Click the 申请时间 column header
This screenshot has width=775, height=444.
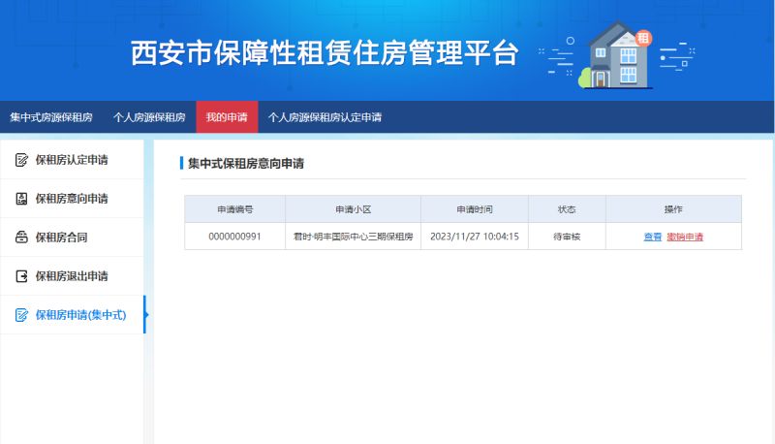click(x=474, y=209)
